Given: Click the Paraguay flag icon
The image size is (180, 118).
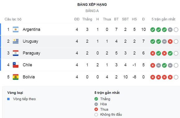Looking at the screenshot, I should click(16, 53).
